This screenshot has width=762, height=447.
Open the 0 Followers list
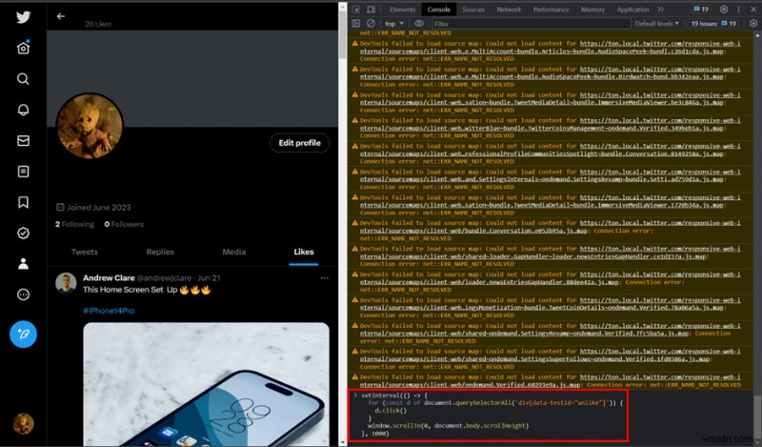[124, 224]
